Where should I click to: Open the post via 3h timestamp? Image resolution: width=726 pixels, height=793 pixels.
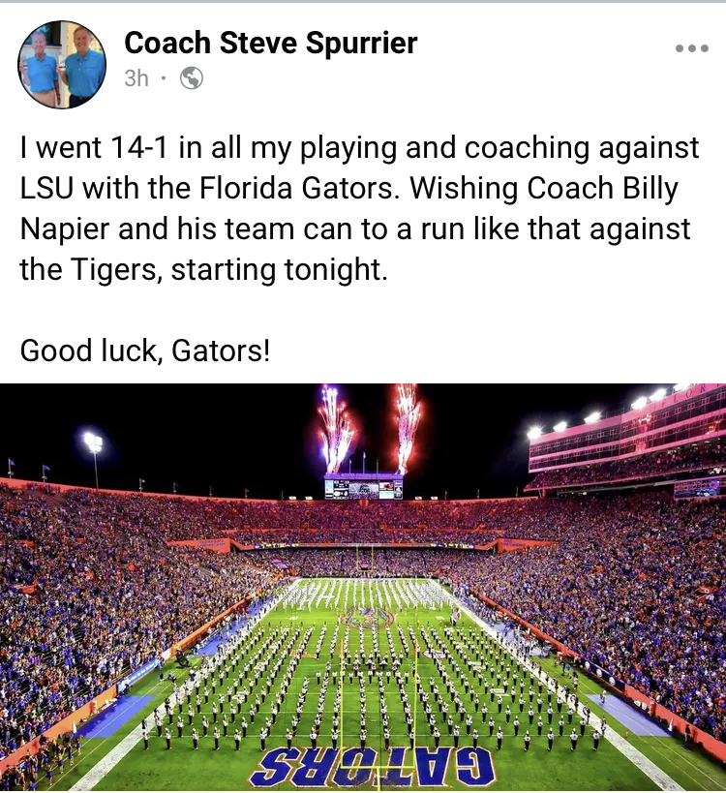click(136, 78)
